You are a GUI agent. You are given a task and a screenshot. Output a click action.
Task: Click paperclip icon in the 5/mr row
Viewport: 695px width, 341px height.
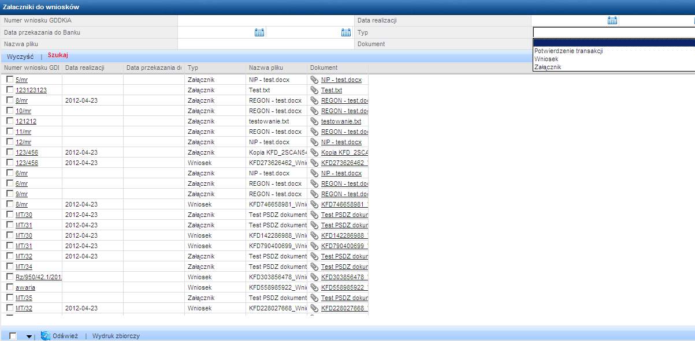pos(314,80)
